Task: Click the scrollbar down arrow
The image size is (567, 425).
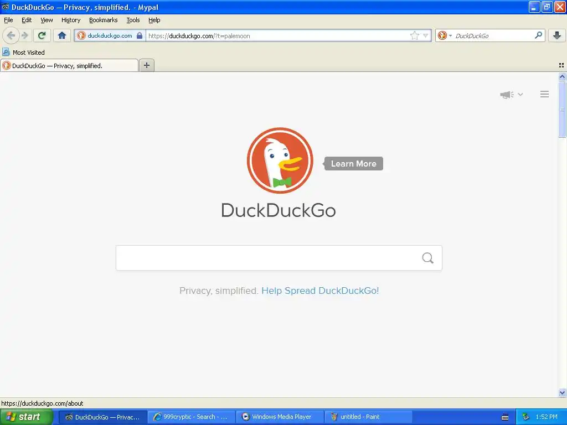Action: [562, 392]
